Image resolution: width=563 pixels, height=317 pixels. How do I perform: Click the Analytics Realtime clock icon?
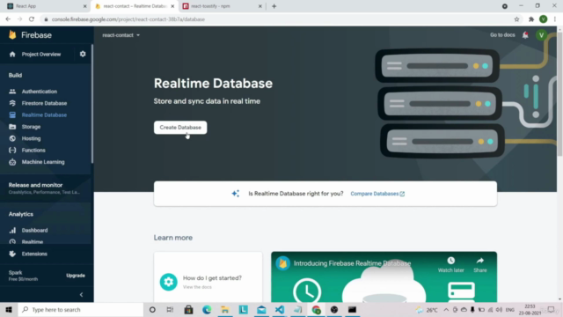coord(12,242)
